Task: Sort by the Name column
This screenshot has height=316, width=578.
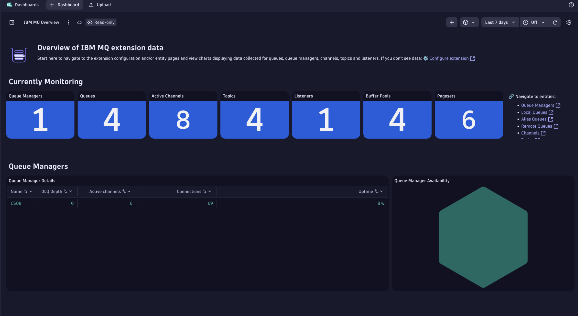Action: [26, 191]
